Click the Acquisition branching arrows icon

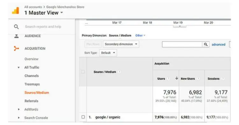click(x=16, y=48)
